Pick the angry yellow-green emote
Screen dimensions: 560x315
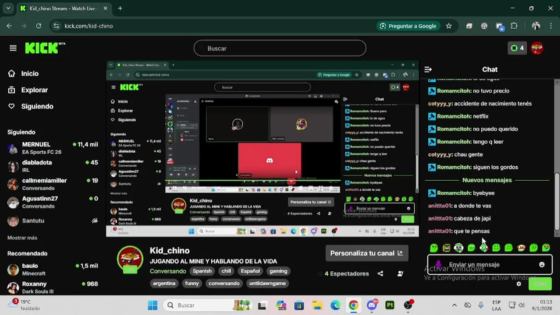pyautogui.click(x=446, y=248)
